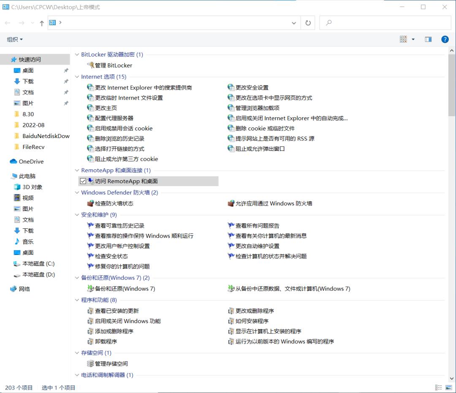Click the 更改或删除程序 icon
This screenshot has height=393, width=456.
[x=231, y=311]
